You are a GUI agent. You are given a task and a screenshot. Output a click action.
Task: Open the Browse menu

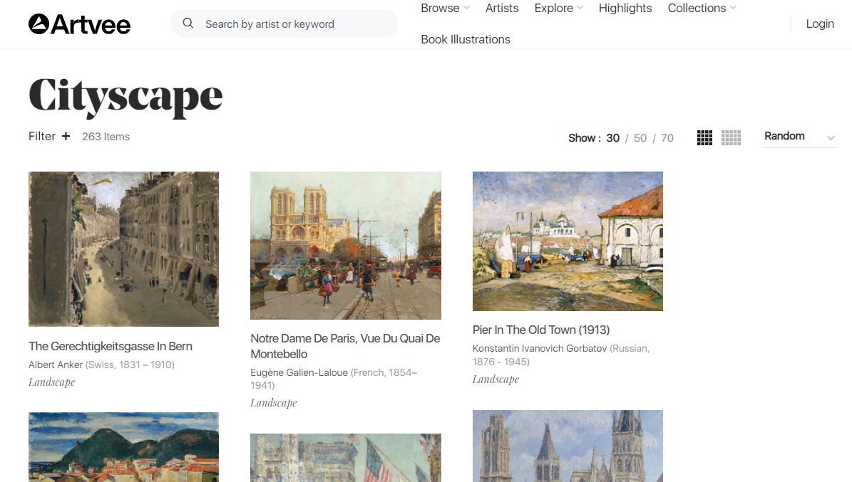click(x=440, y=8)
